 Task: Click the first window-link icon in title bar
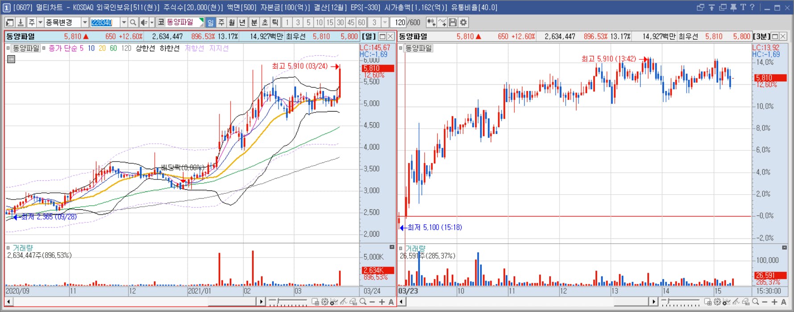click(700, 7)
